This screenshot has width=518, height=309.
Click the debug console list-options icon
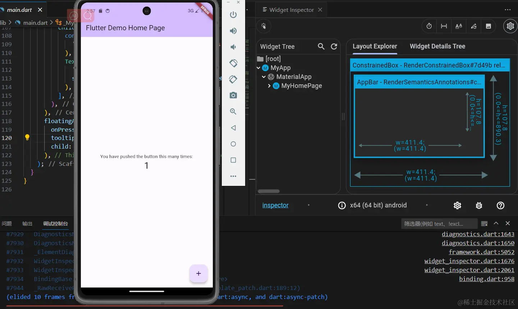[484, 224]
